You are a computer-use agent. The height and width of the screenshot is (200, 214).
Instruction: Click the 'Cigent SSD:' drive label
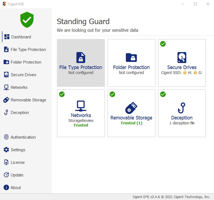[x=171, y=73]
